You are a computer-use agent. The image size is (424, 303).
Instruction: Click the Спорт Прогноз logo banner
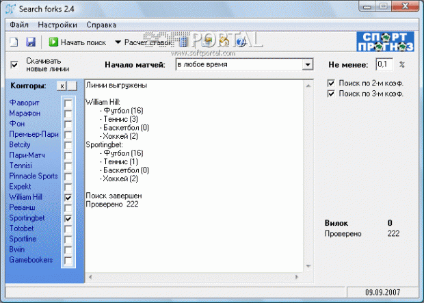385,42
